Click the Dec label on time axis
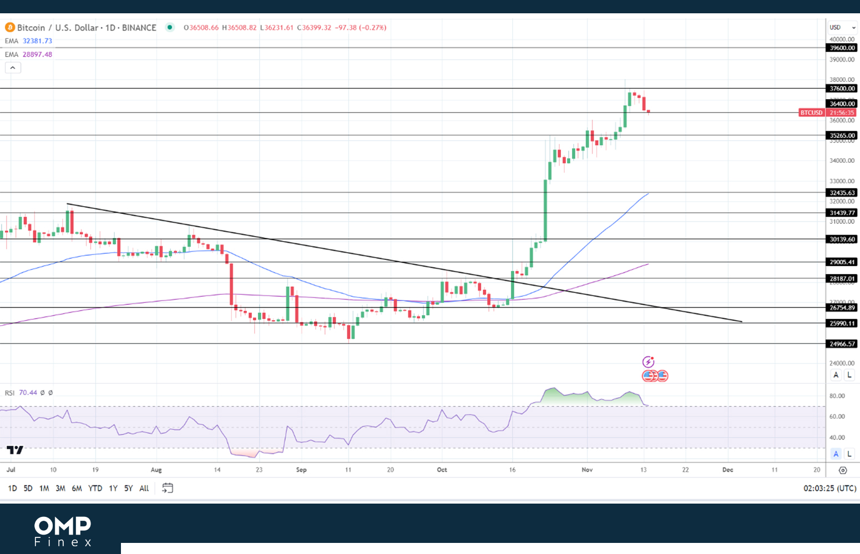The width and height of the screenshot is (860, 554). point(727,470)
